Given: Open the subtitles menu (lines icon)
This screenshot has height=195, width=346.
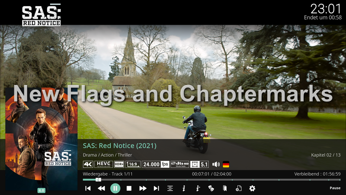Looking at the screenshot, I should coord(170,188).
